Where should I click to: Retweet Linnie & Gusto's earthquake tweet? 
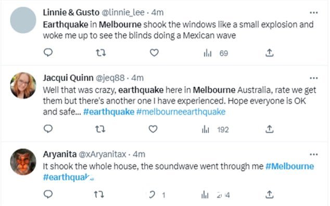pyautogui.click(x=101, y=53)
